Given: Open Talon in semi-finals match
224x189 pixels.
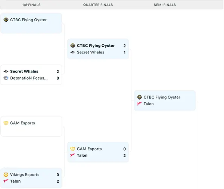Looking at the screenshot, I should [x=149, y=104].
